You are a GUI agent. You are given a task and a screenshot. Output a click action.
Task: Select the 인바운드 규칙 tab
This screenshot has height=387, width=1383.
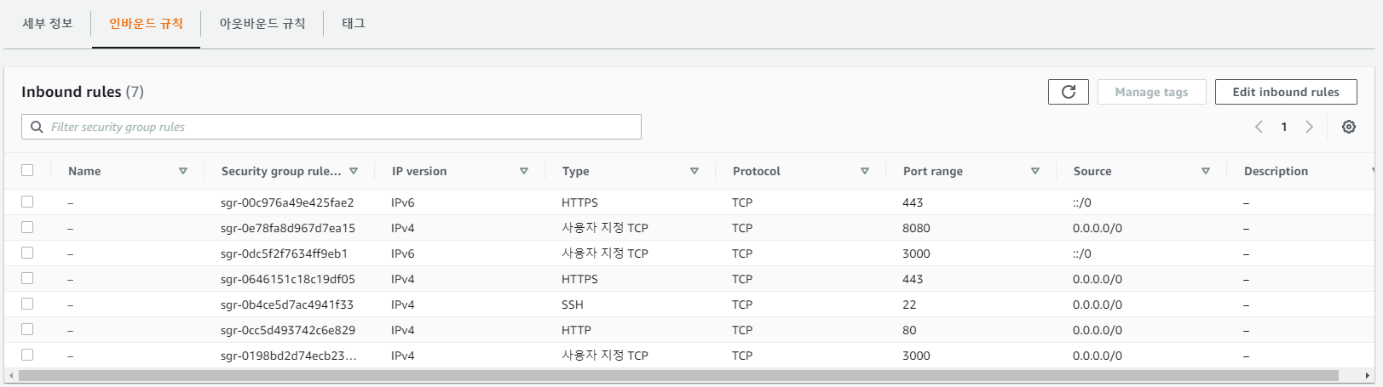point(146,24)
